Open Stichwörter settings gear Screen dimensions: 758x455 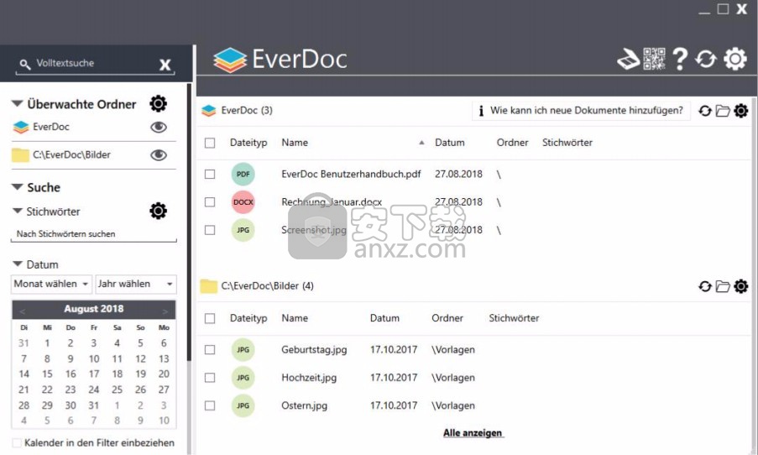pyautogui.click(x=158, y=211)
